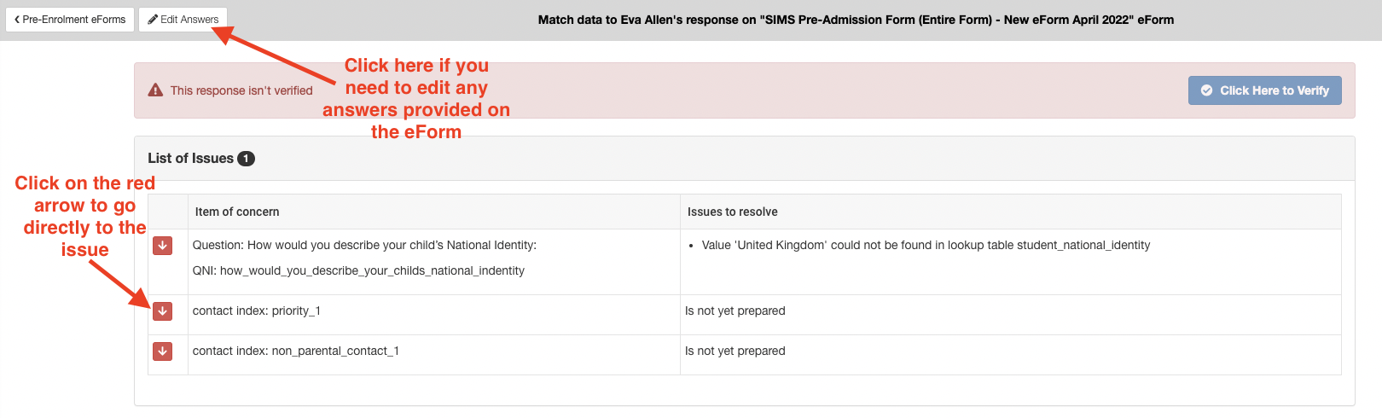
Task: Click the 'List of Issues' heading
Action: [x=190, y=159]
